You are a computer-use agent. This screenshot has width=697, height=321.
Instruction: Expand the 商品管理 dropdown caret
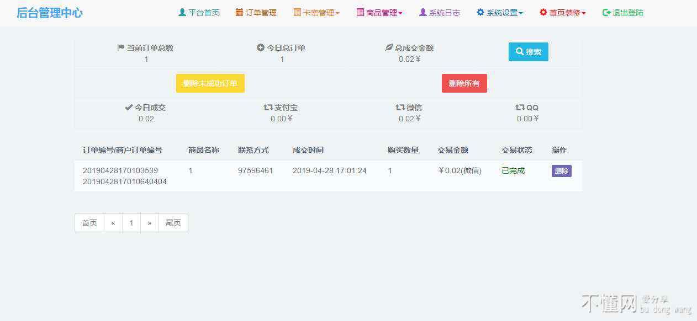pyautogui.click(x=400, y=13)
